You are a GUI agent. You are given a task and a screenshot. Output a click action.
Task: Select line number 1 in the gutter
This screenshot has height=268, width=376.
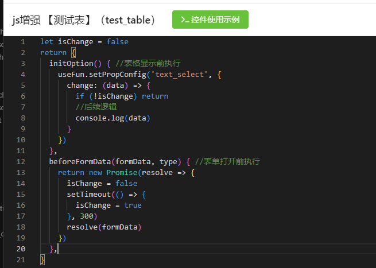click(x=22, y=42)
